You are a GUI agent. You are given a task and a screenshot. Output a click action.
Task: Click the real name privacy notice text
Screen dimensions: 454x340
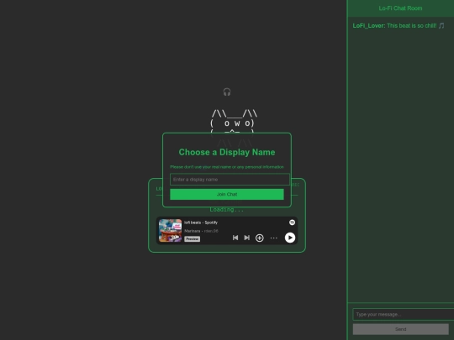227,167
